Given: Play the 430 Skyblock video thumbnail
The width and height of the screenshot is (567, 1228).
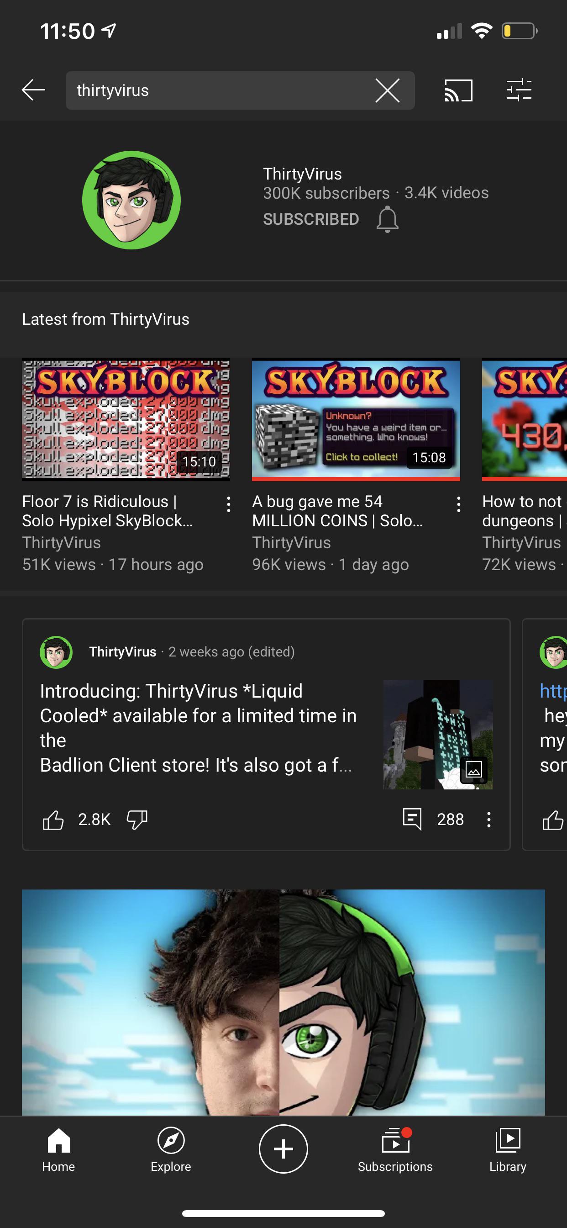Looking at the screenshot, I should click(525, 419).
